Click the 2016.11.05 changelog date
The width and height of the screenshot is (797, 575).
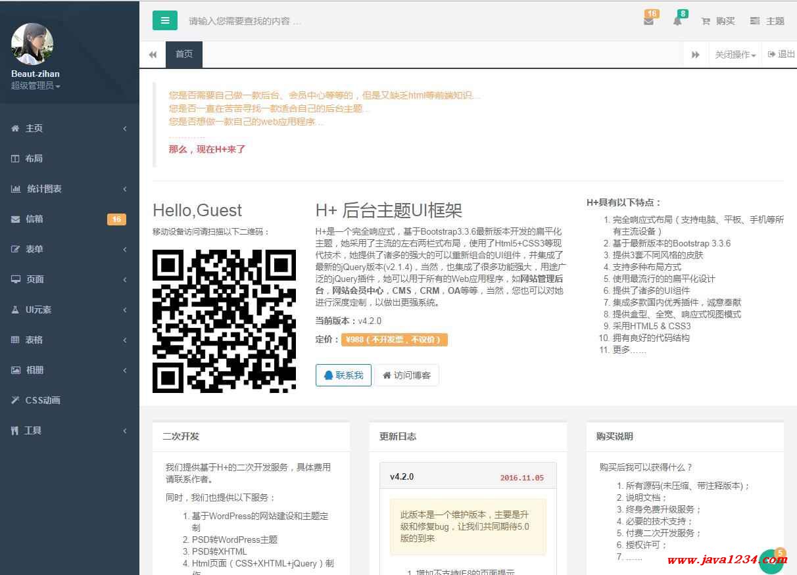(x=522, y=478)
